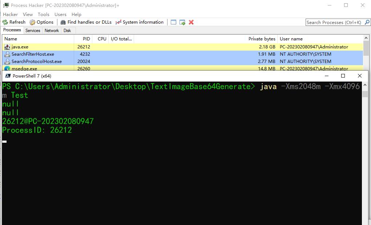The width and height of the screenshot is (371, 225).
Task: Open Options from the gear icon
Action: point(41,22)
